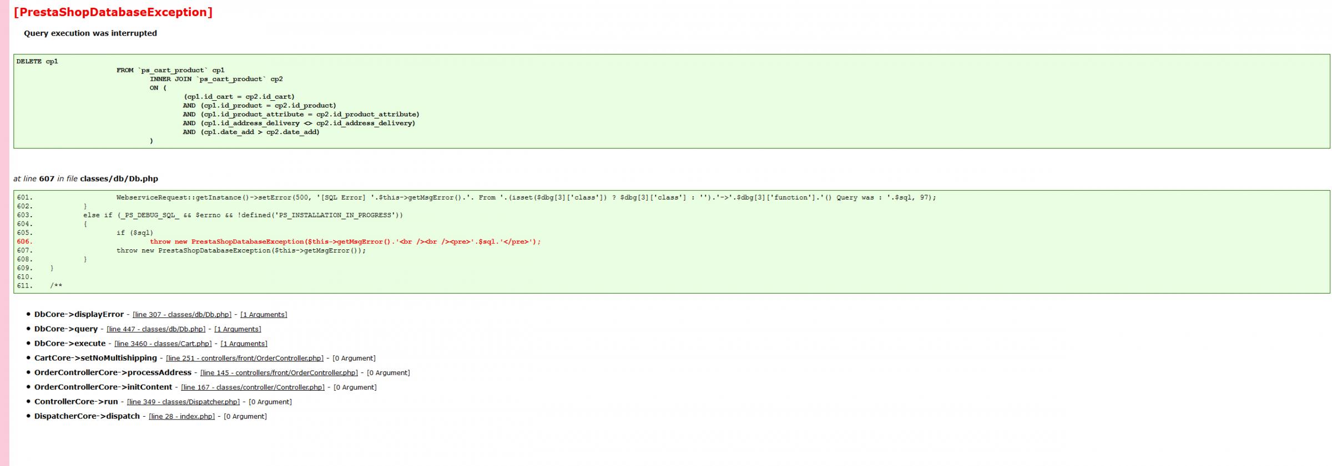This screenshot has height=466, width=1332.
Task: Open link 'line 251 - controllers/front/OrderController.php'
Action: point(245,359)
